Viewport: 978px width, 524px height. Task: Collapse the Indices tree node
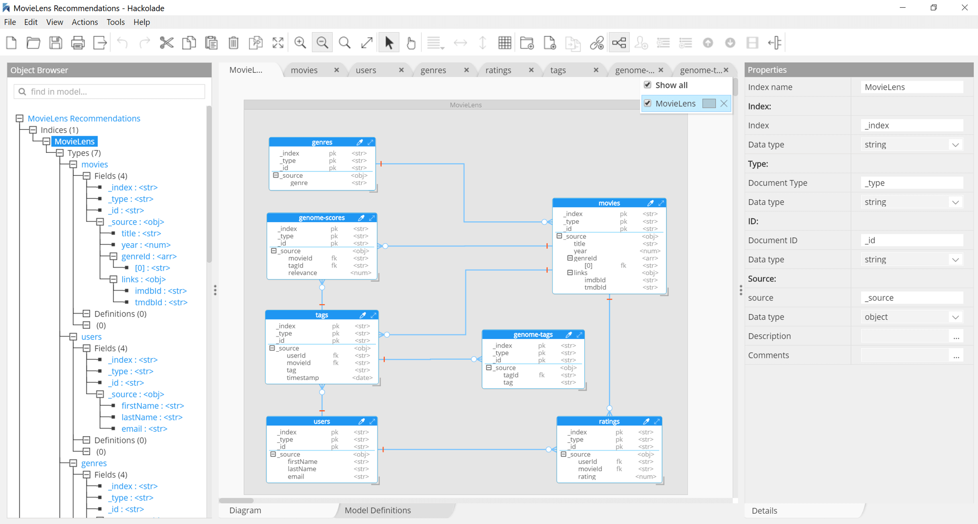point(33,129)
